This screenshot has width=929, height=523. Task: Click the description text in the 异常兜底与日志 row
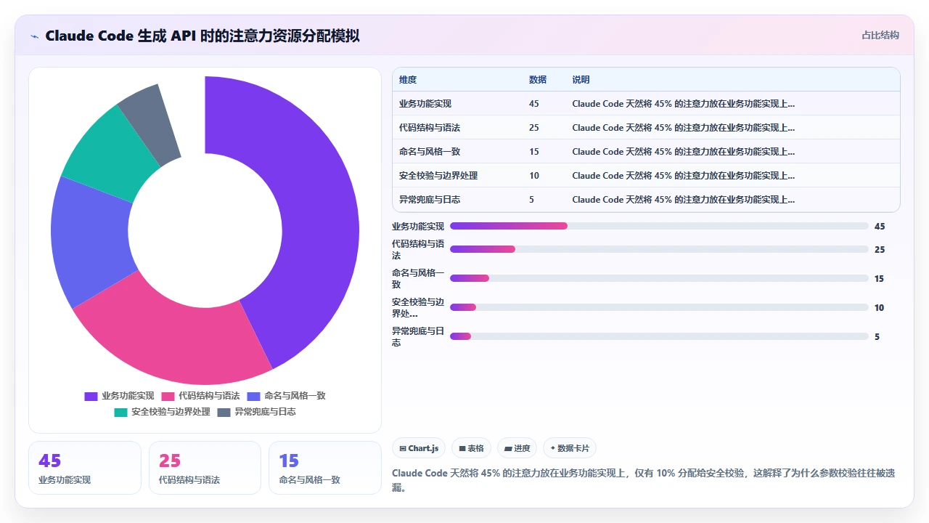(683, 200)
